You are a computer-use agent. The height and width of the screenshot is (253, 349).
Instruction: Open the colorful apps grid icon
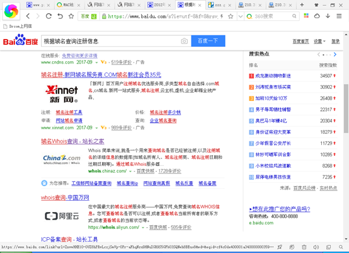[306, 16]
